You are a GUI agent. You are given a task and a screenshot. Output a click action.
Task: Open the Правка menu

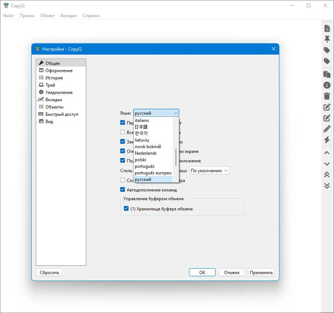click(x=27, y=16)
